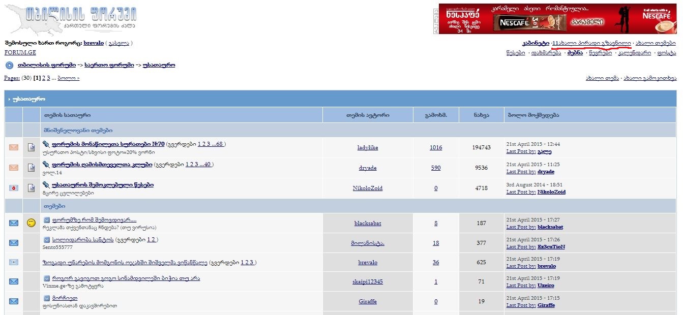Click document icon in ფორუმის ღამისმთეველთა კლუბი row
Viewport: 683px width, 315px height.
tap(32, 168)
